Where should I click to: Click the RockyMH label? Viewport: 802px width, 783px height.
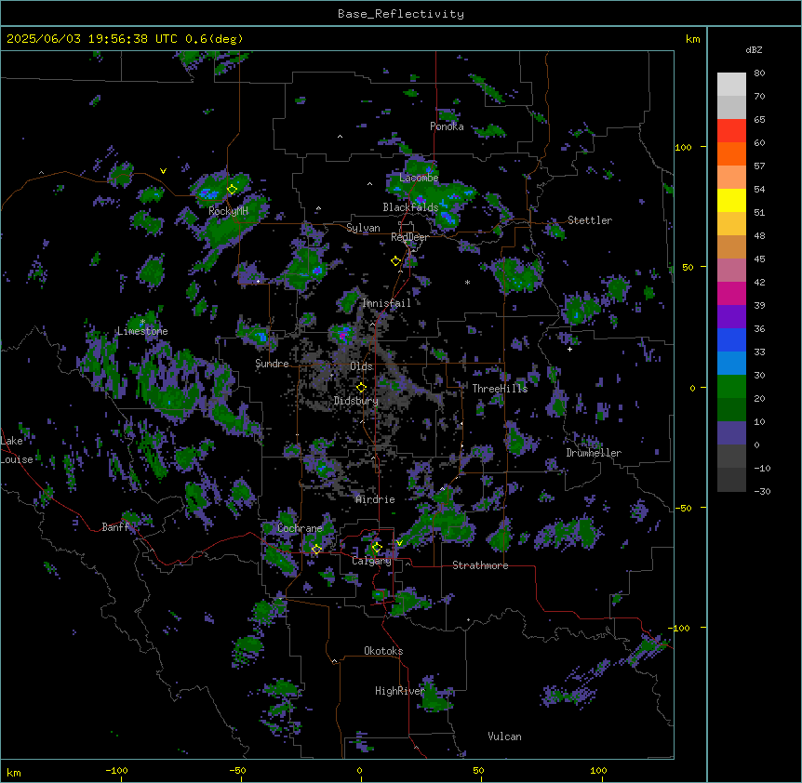click(229, 211)
